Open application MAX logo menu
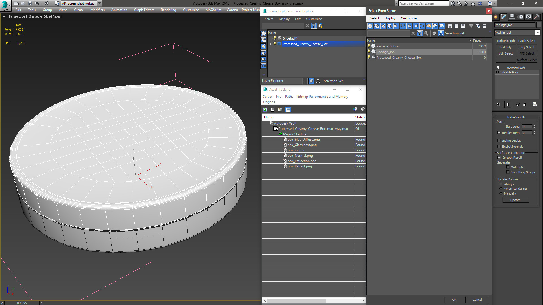 click(x=6, y=5)
